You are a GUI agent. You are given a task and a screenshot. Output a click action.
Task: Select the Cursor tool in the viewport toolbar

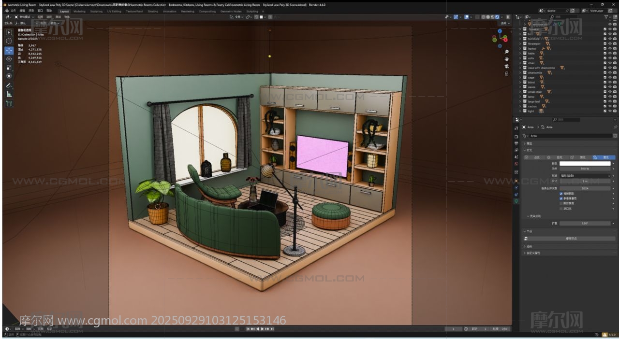point(9,41)
